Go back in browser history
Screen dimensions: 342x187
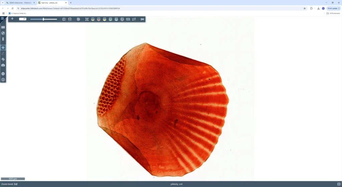(3, 8)
